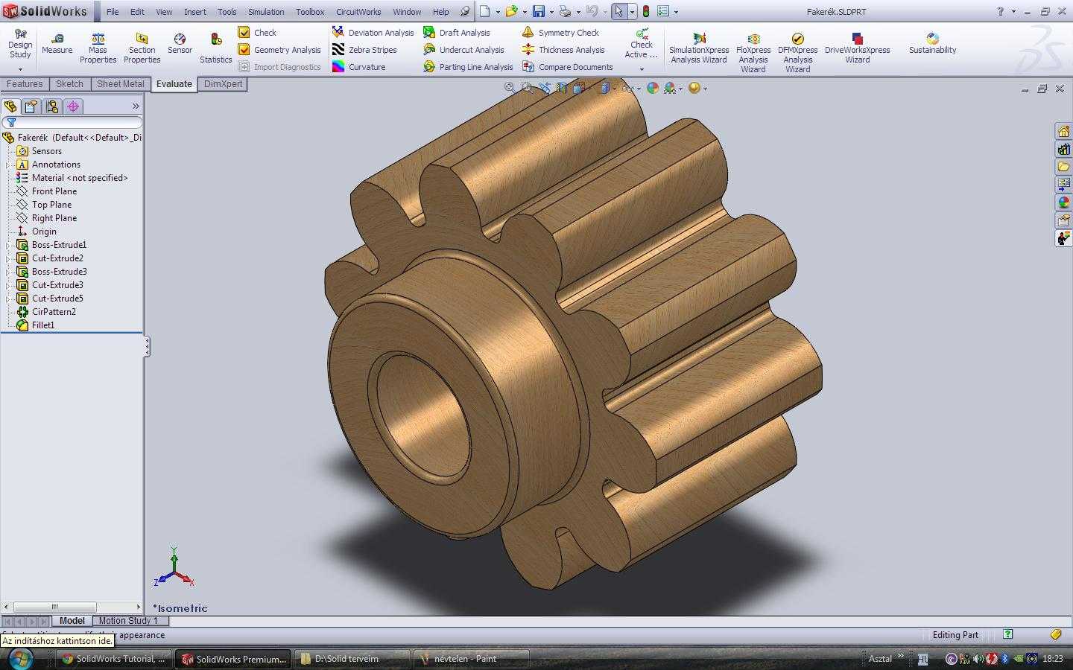Click the feature tree filter field
The width and height of the screenshot is (1073, 670).
pyautogui.click(x=72, y=122)
